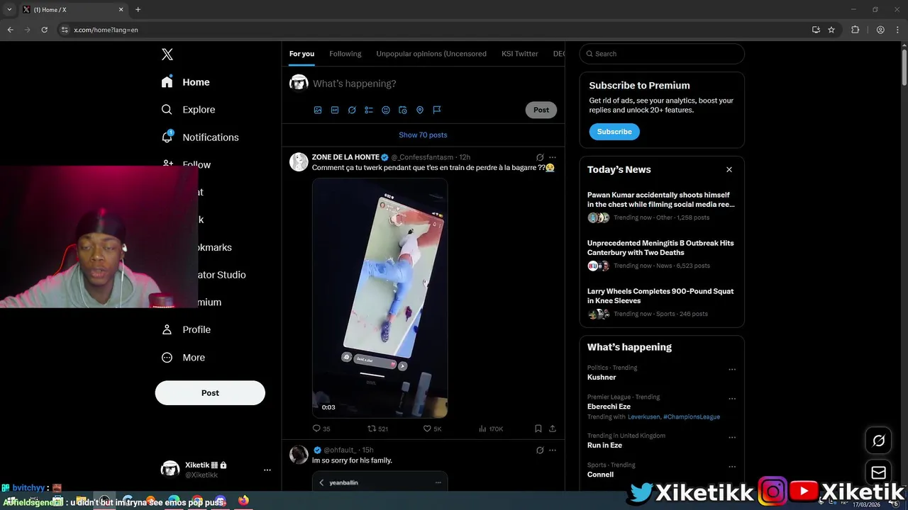The width and height of the screenshot is (908, 510).
Task: Switch to the For you tab
Action: [301, 54]
